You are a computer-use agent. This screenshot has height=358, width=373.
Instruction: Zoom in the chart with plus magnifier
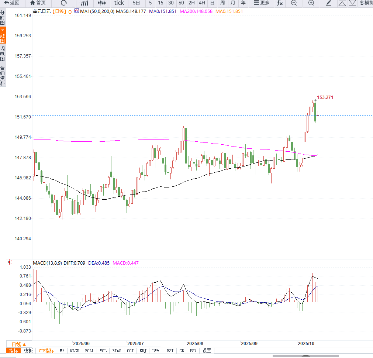tap(311, 3)
